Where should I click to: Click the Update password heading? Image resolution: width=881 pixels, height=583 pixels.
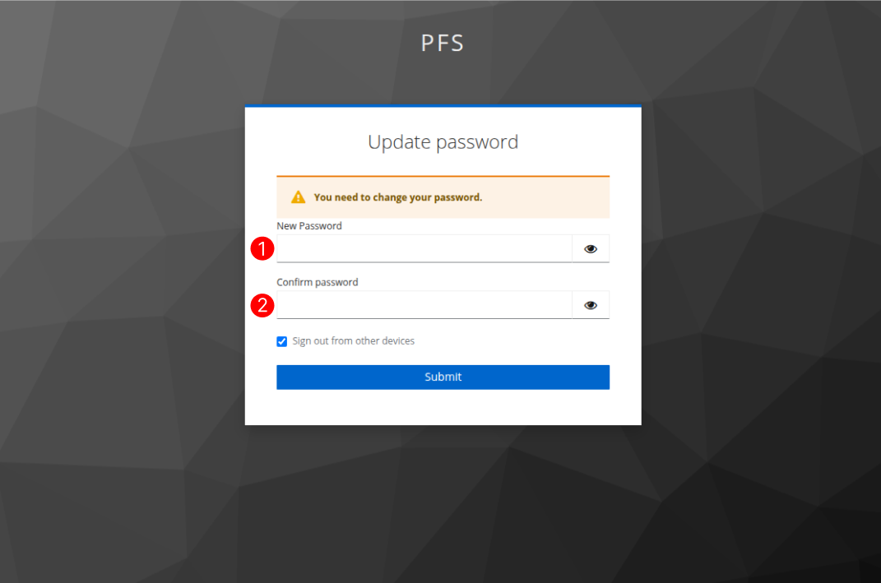443,142
